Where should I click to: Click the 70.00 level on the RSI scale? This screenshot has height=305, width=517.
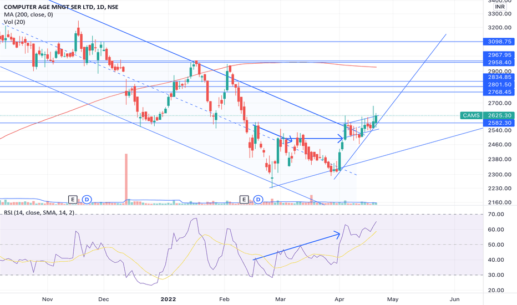coord(496,214)
